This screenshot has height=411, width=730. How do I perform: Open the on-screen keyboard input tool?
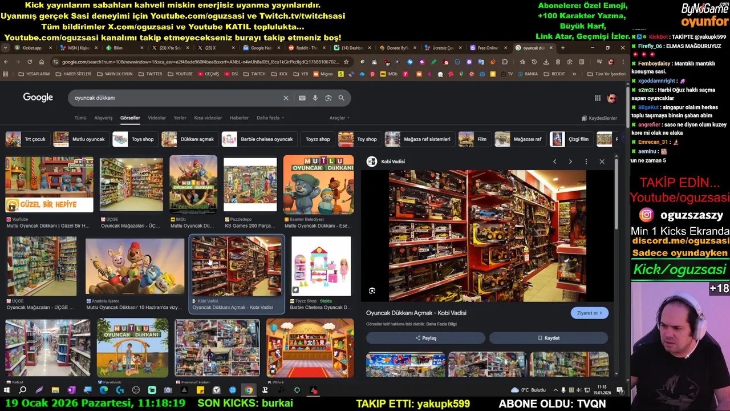(x=302, y=98)
